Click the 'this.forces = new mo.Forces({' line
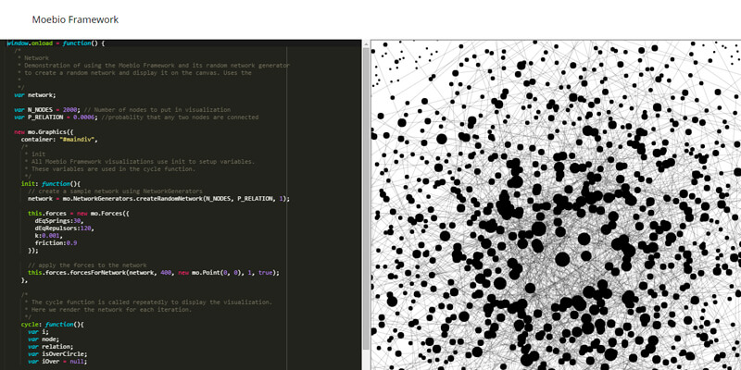The height and width of the screenshot is (370, 741). 79,214
